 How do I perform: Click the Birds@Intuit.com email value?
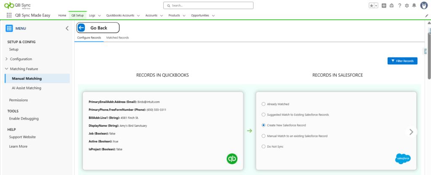pos(149,102)
